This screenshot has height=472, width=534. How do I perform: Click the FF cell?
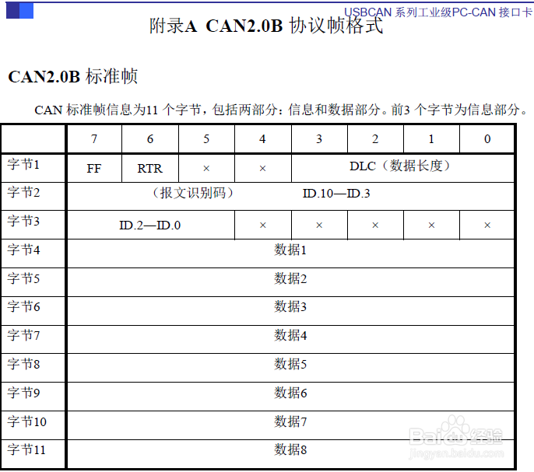(94, 168)
